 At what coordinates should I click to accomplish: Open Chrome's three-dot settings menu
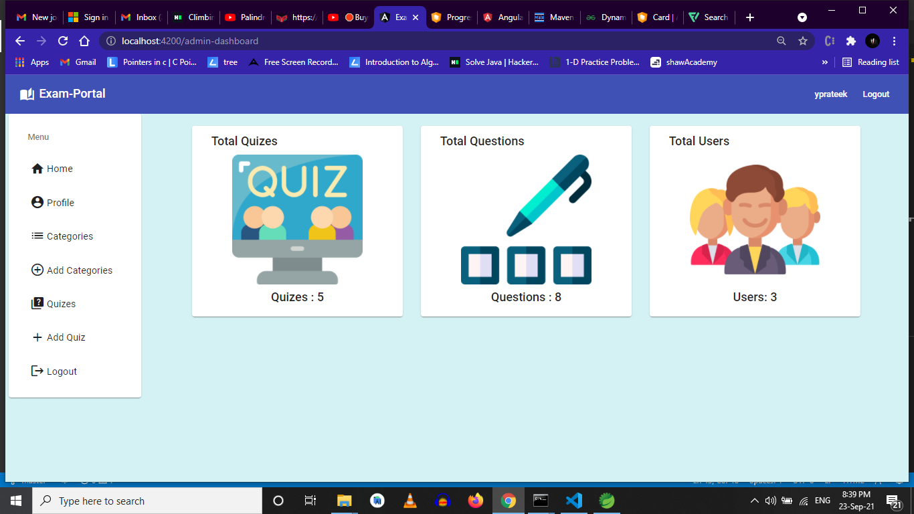click(x=895, y=41)
